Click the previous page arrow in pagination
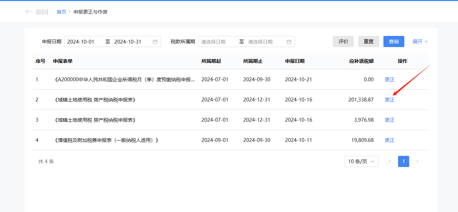Viewport: 458px width, 212px height. click(390, 161)
